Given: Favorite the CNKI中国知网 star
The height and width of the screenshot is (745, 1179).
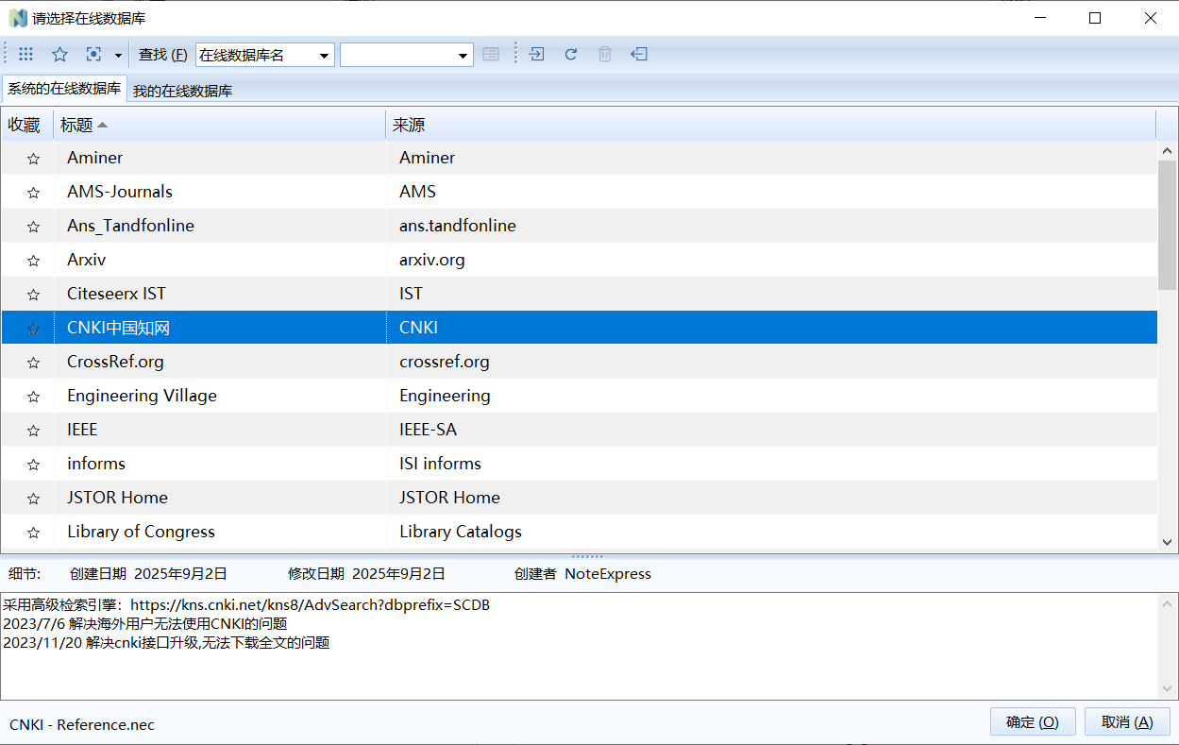Looking at the screenshot, I should pos(34,329).
